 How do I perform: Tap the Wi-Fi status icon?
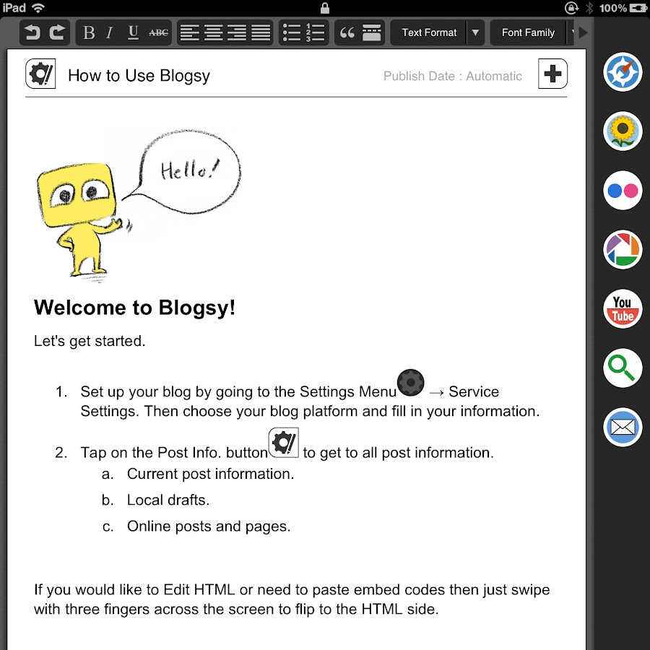[x=38, y=7]
